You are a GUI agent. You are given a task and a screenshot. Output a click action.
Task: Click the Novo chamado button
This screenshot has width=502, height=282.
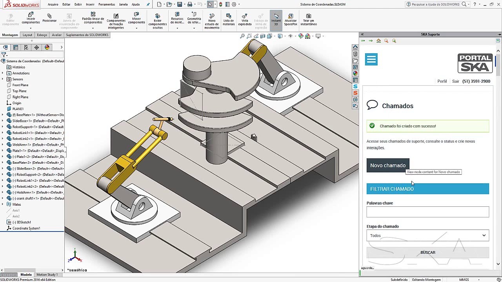pos(388,165)
